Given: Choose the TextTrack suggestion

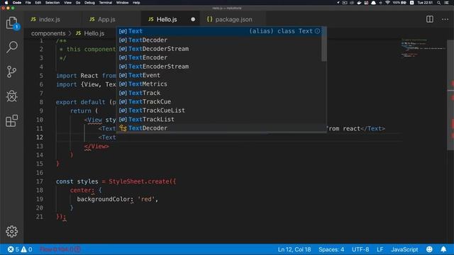Looking at the screenshot, I should pyautogui.click(x=220, y=93).
